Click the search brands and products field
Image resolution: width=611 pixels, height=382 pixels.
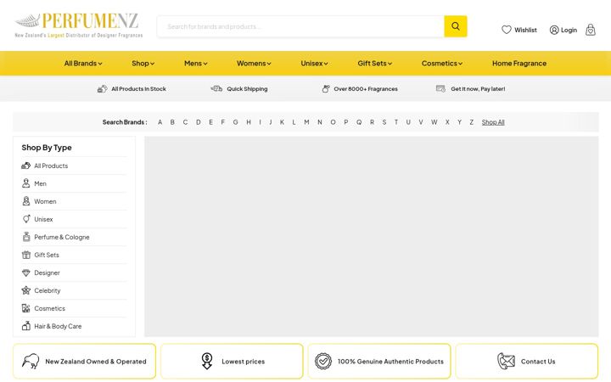[300, 26]
